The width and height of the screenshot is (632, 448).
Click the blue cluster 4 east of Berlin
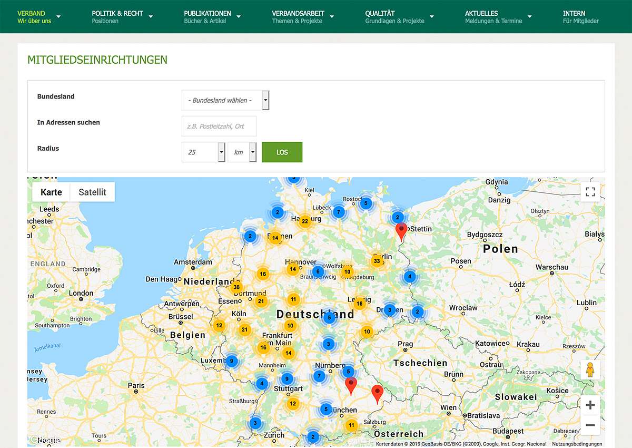pos(410,277)
